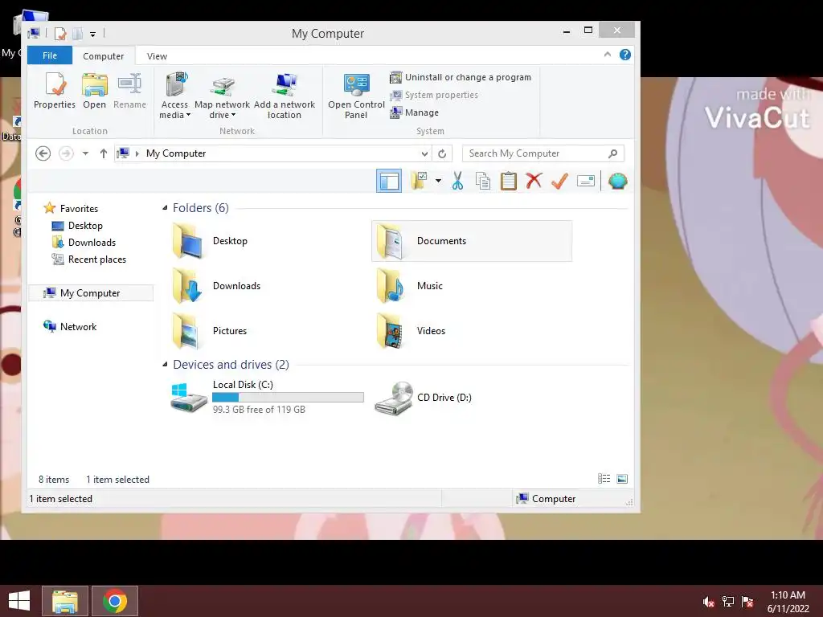Open the Windows Start button
The image size is (823, 617).
coord(19,601)
